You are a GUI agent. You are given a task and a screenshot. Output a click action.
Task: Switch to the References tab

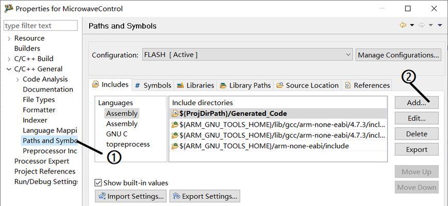click(367, 85)
